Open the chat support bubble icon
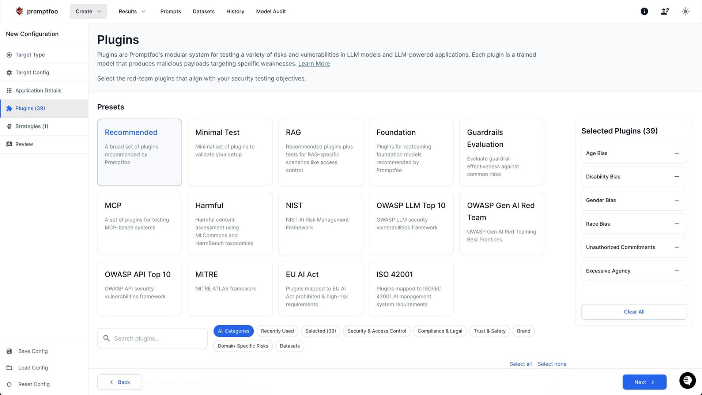This screenshot has width=702, height=395. click(x=687, y=381)
